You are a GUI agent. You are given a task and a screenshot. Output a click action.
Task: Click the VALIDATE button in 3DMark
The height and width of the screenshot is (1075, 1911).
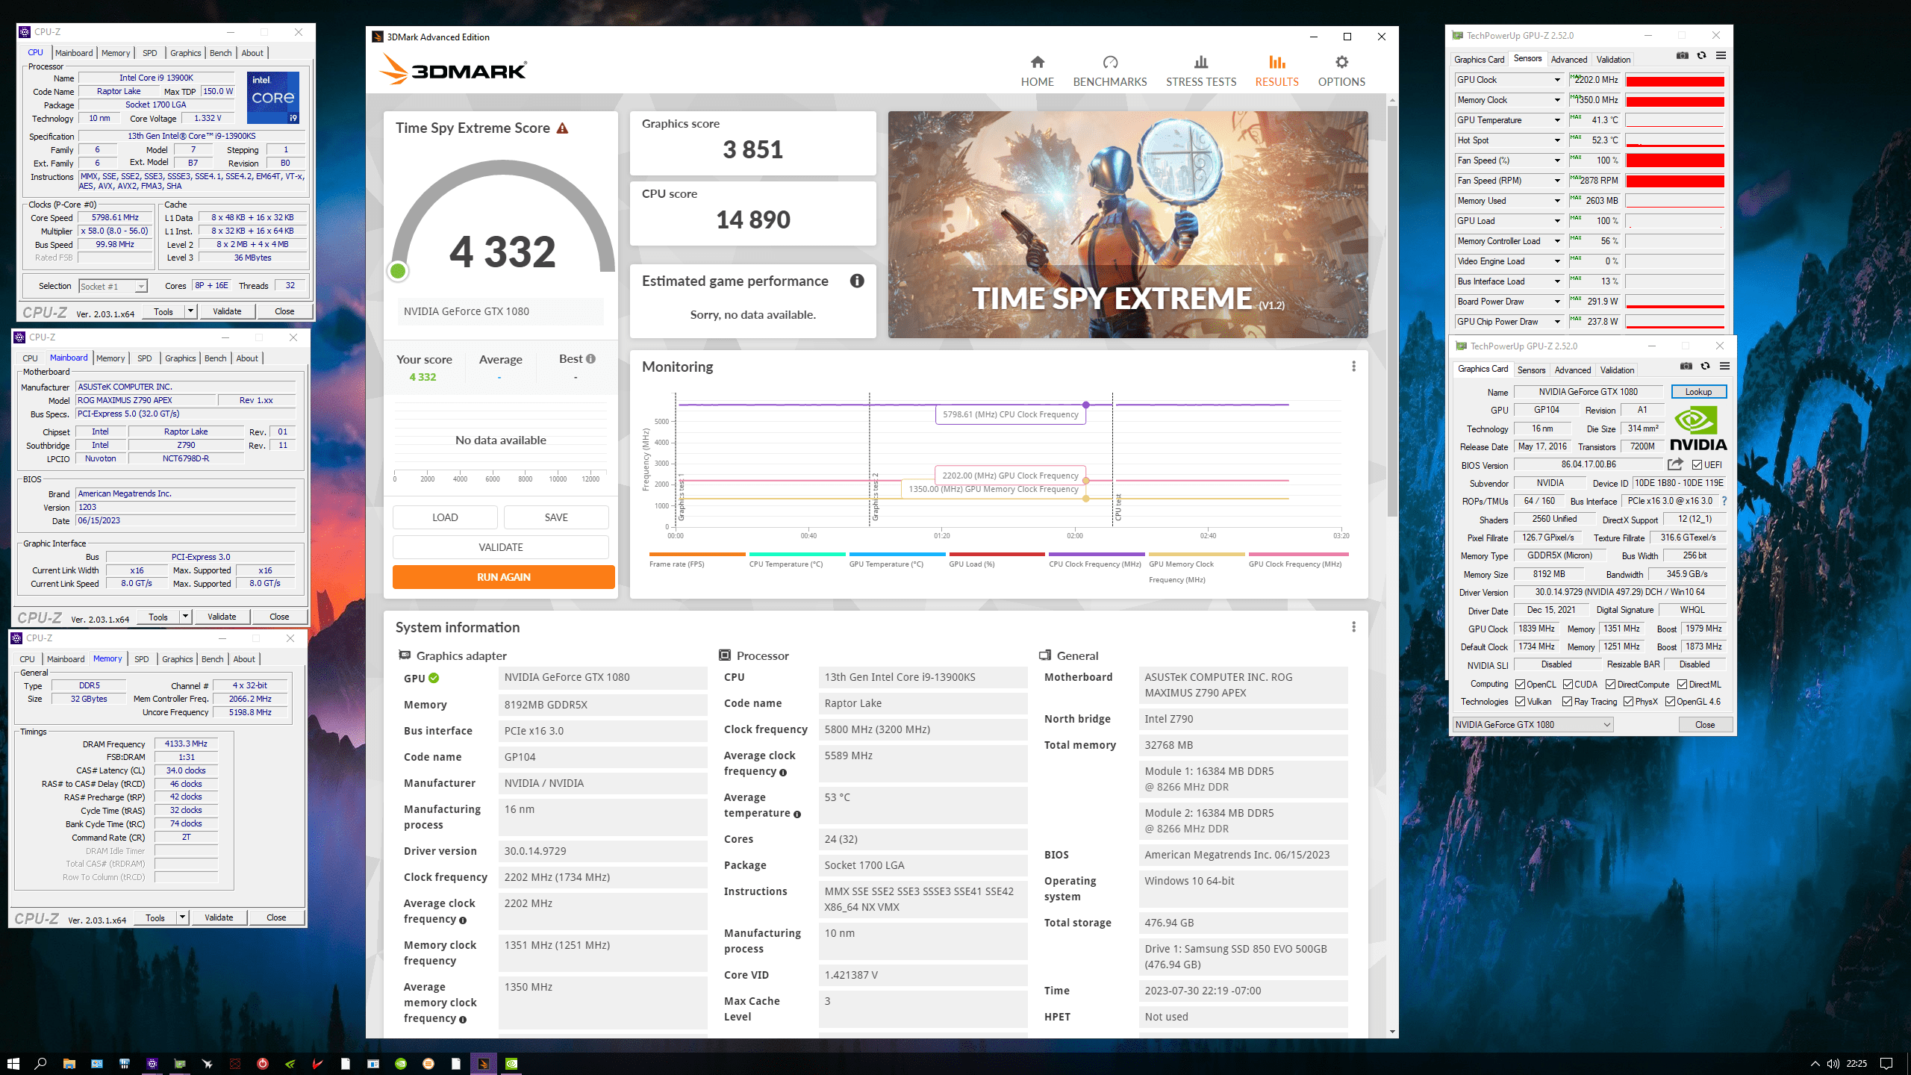[x=501, y=547]
